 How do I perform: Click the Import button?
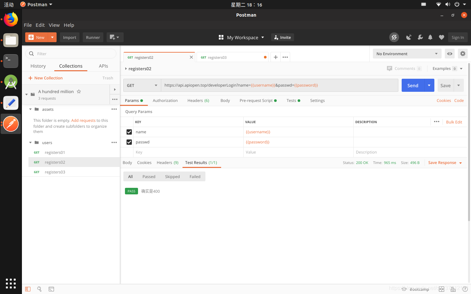click(70, 37)
